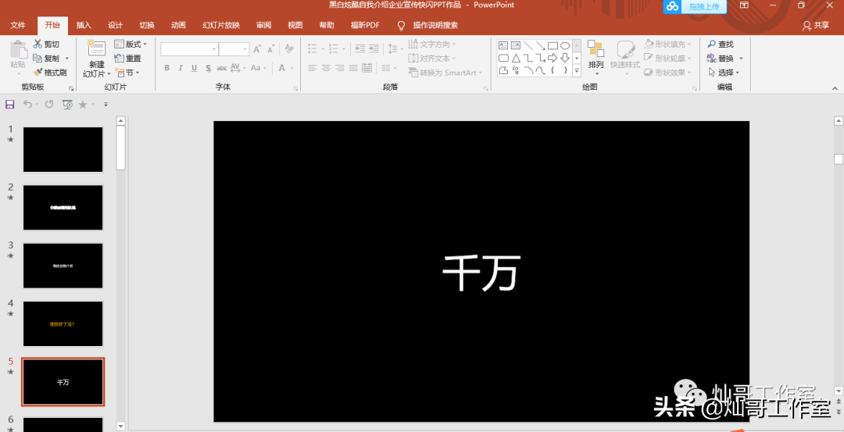The width and height of the screenshot is (844, 432).
Task: Align text left in paragraph group
Action: click(x=313, y=68)
